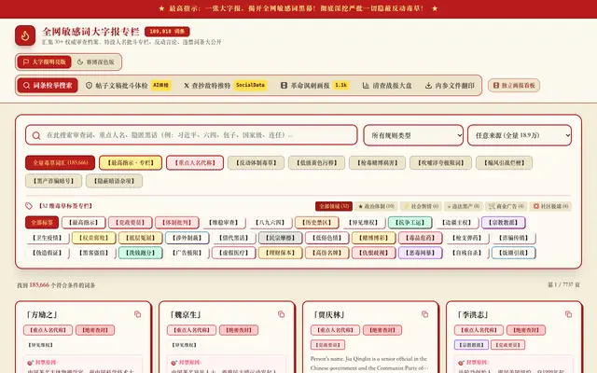
Task: Switch to 赛博深色版 theme
Action: (96, 62)
